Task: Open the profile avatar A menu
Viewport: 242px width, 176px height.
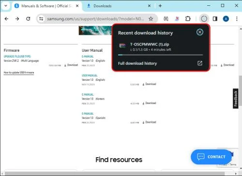Action: tap(226, 19)
